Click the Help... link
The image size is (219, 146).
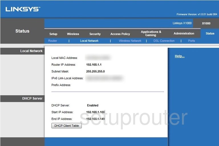point(180,56)
